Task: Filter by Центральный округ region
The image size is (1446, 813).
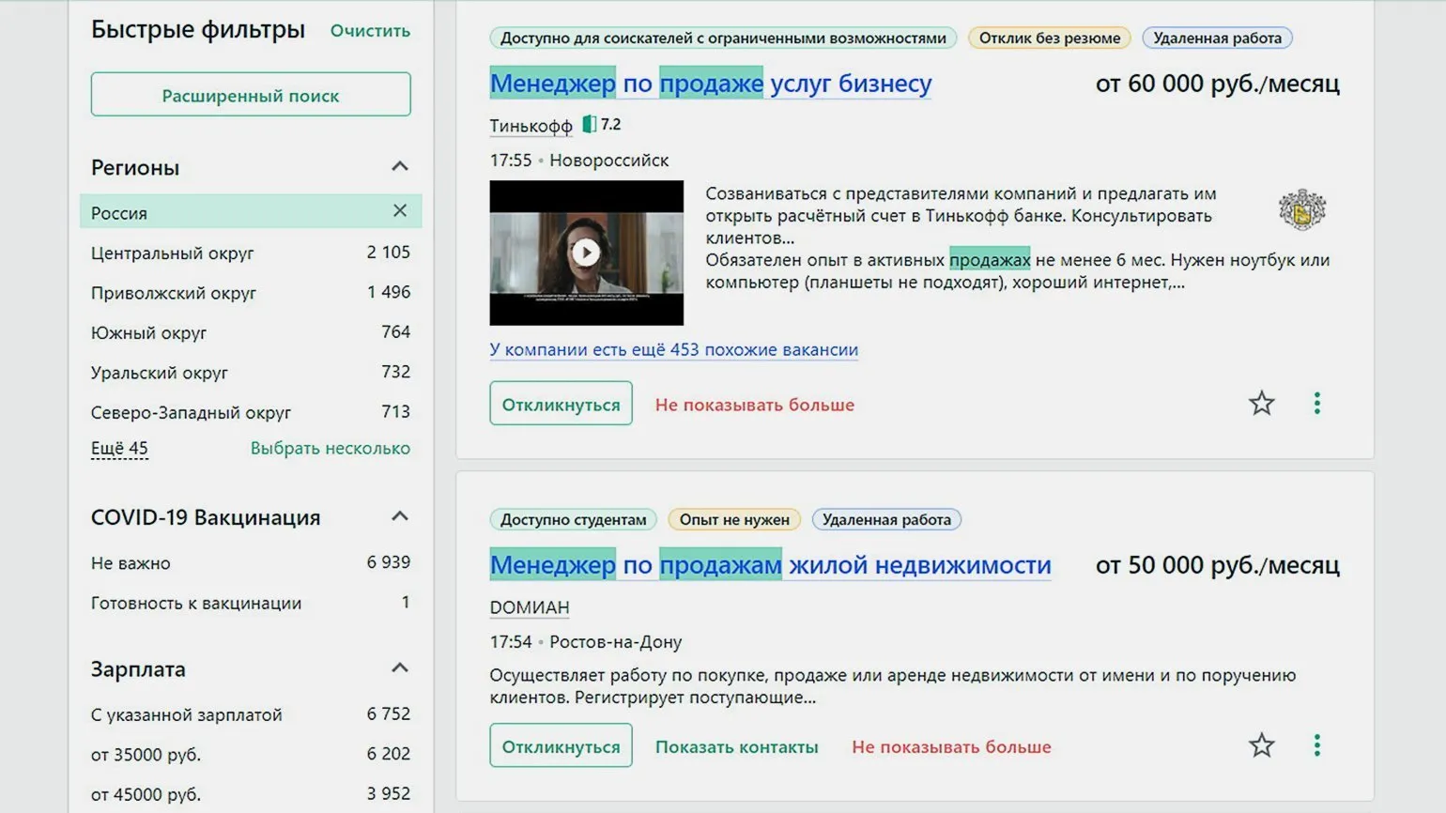Action: [x=173, y=253]
